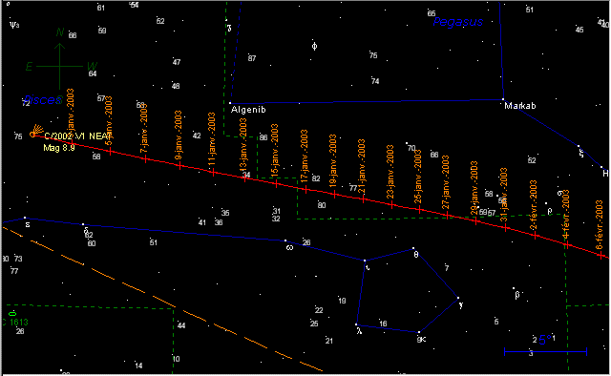This screenshot has width=611, height=376.
Task: Select the gamma star in the Pisces circlet
Action: tap(458, 298)
